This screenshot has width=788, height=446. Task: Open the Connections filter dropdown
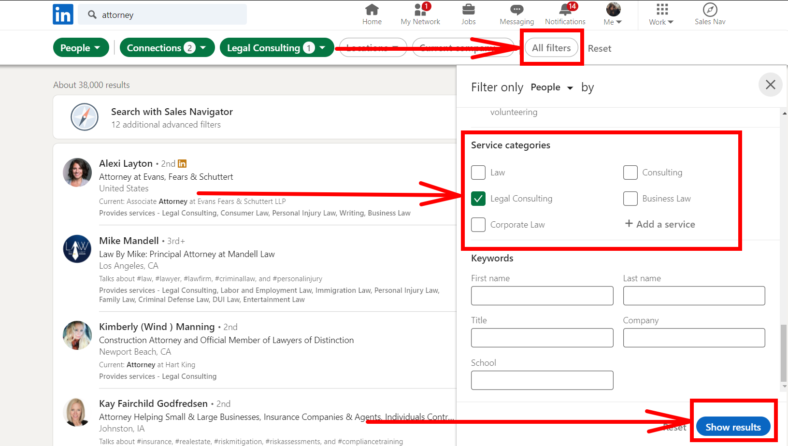click(x=167, y=48)
